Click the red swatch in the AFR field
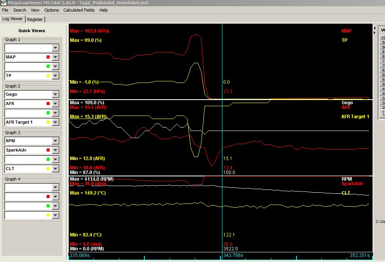The height and width of the screenshot is (262, 385). 48,103
